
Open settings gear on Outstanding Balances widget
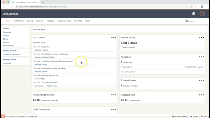coord(112,95)
